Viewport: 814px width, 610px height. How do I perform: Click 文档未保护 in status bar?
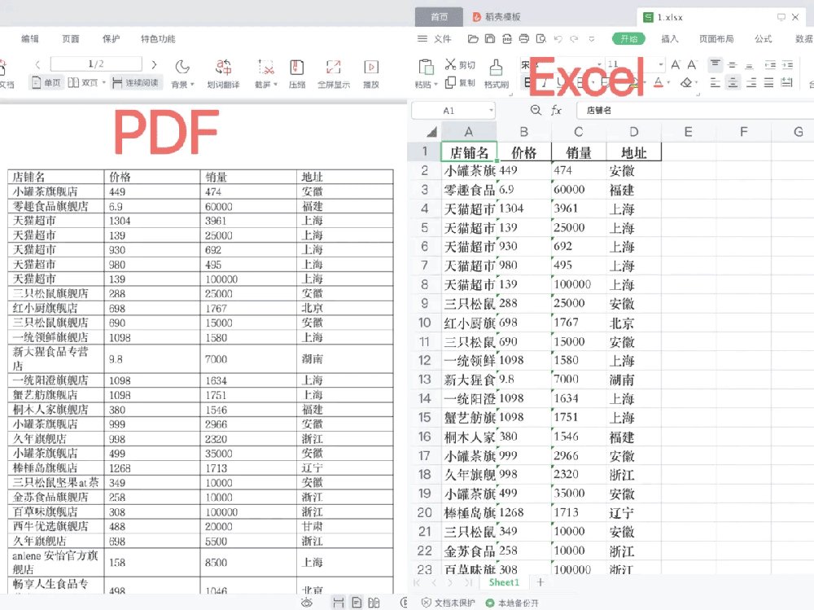coord(448,603)
